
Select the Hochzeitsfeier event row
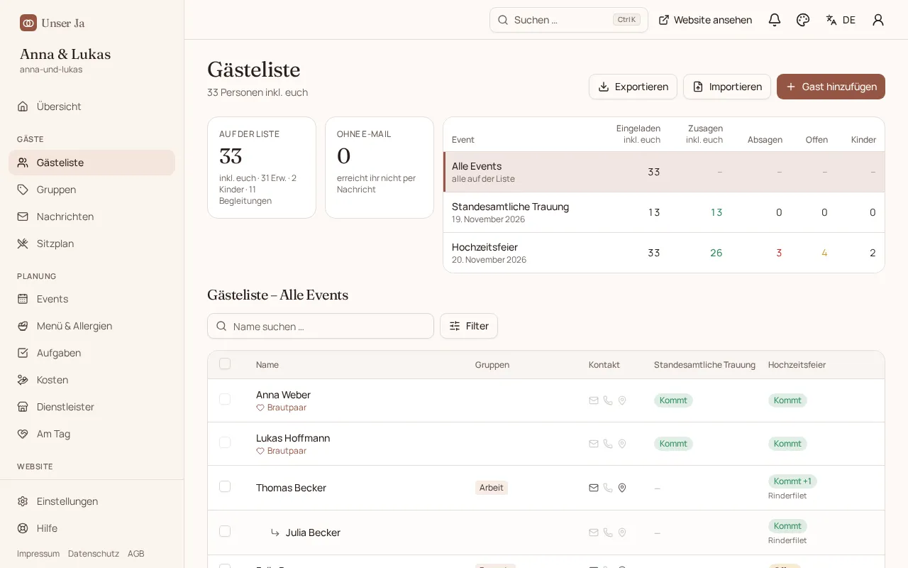[x=664, y=253]
